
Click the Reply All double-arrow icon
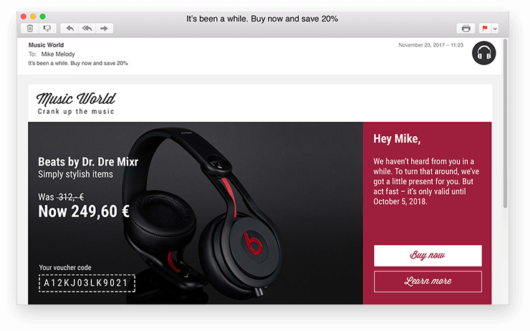click(x=87, y=29)
